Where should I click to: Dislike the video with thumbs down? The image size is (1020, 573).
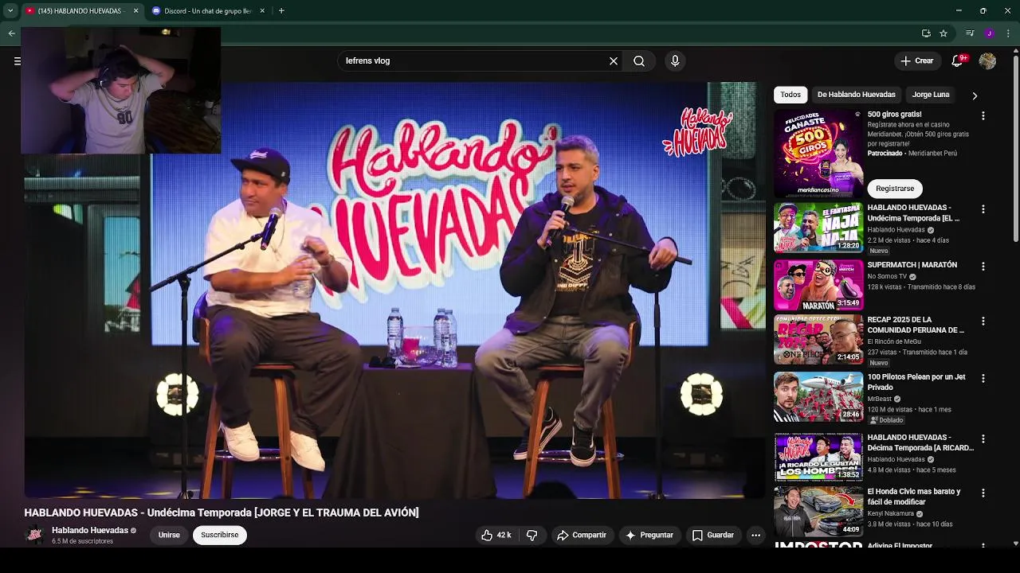pos(532,536)
